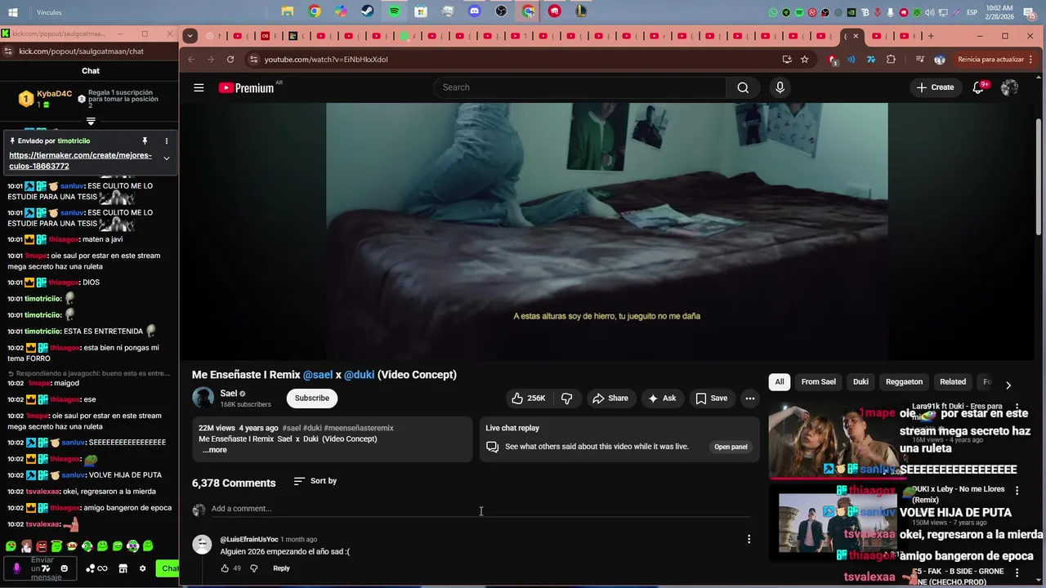The image size is (1046, 588).
Task: Open a new browser tab
Action: [930, 36]
